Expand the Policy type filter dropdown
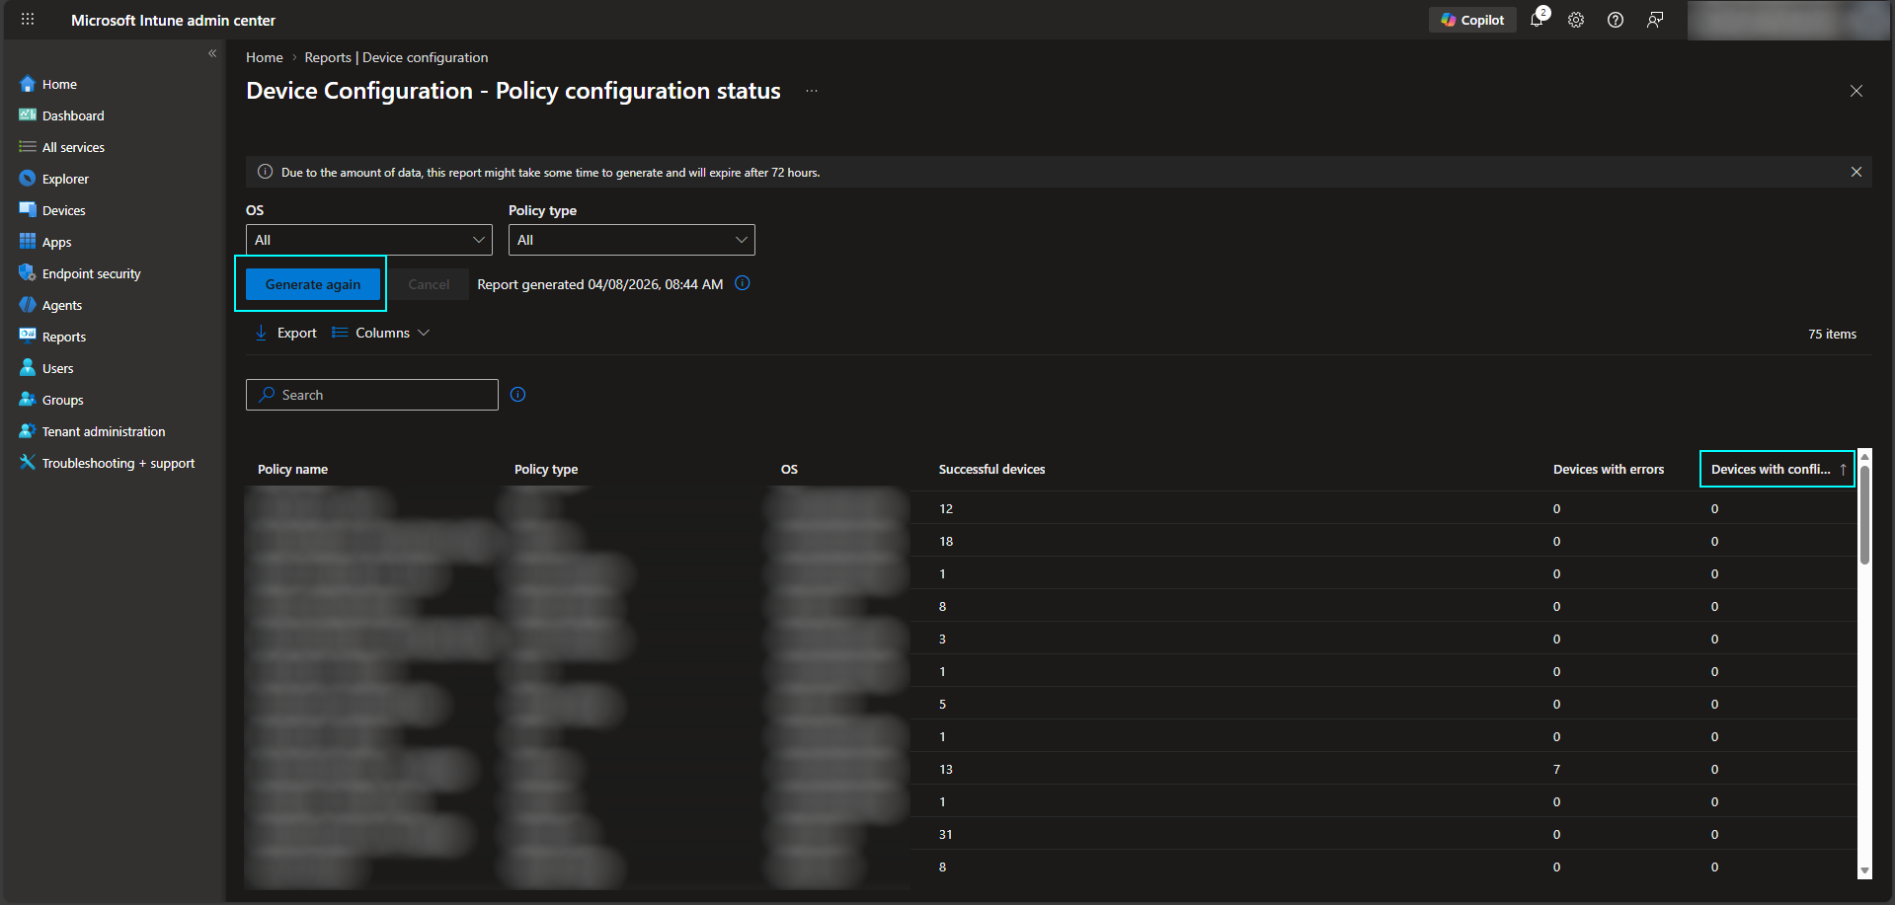The width and height of the screenshot is (1895, 905). 632,240
